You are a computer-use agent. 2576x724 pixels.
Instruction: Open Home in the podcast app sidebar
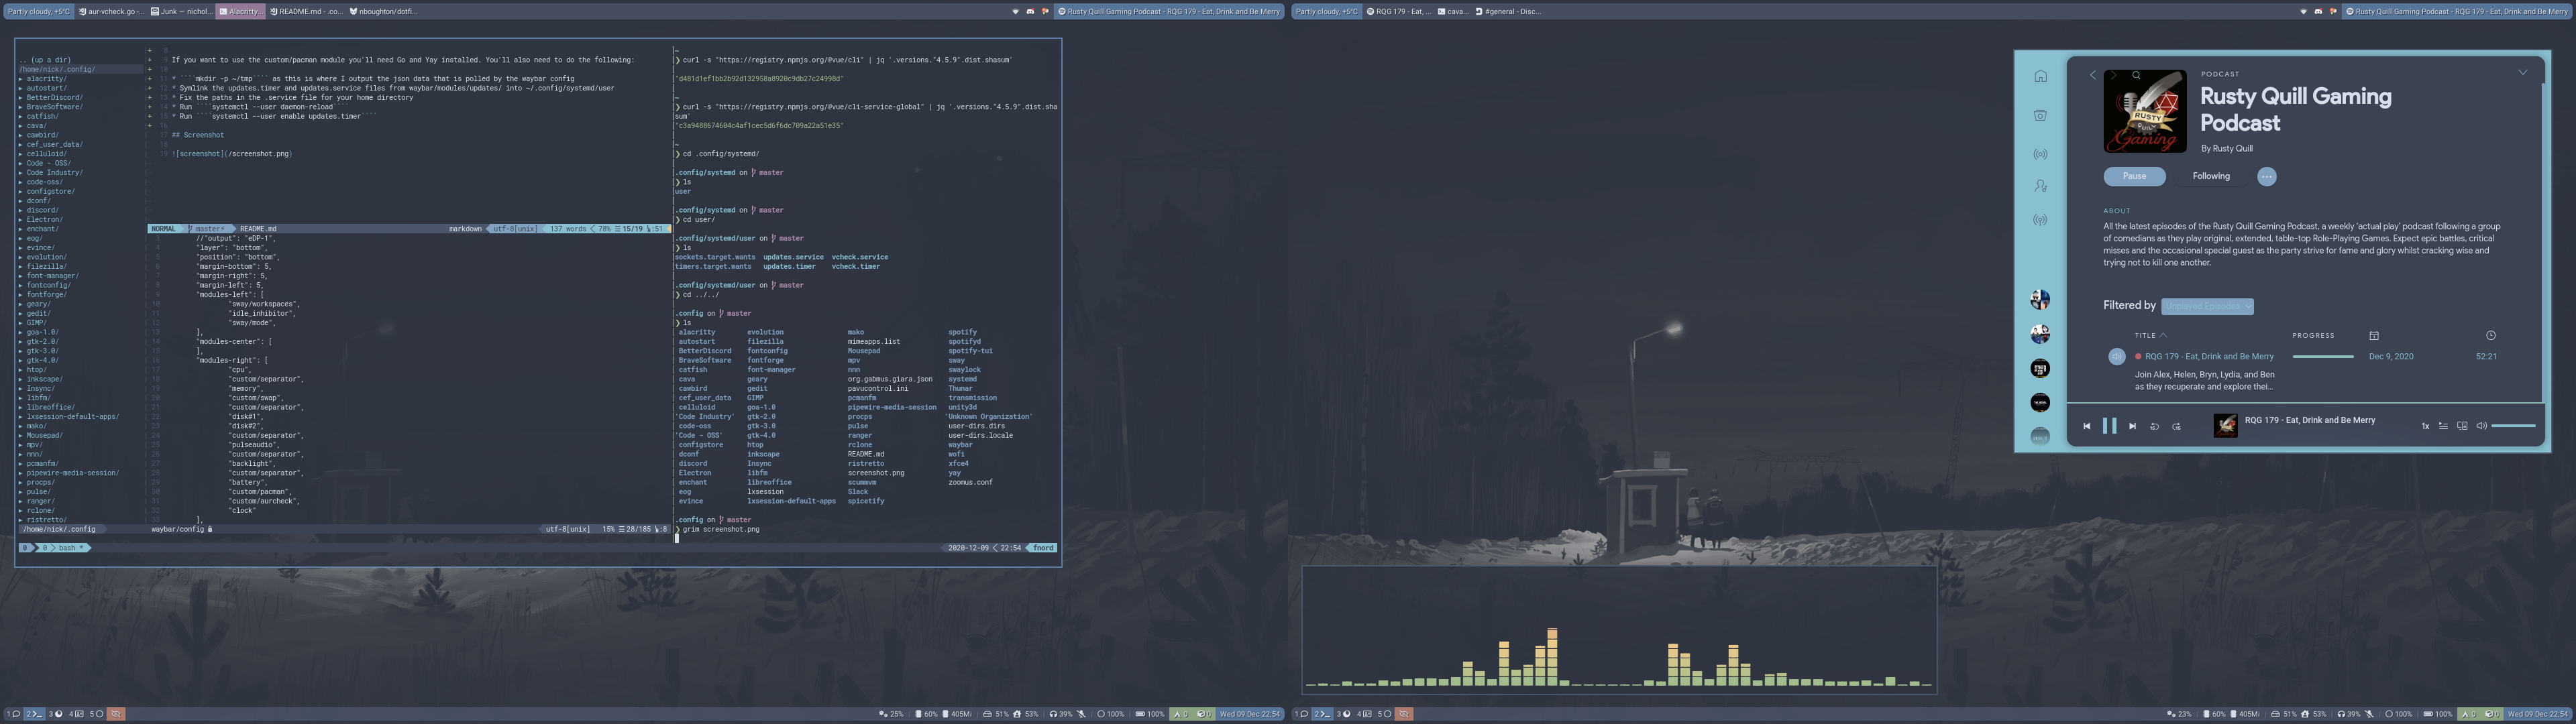click(x=2040, y=76)
